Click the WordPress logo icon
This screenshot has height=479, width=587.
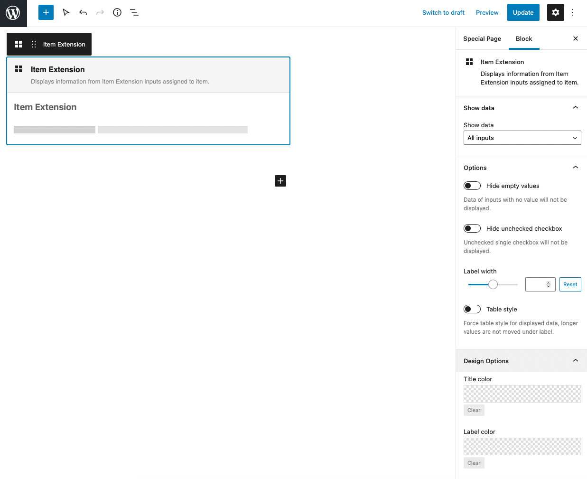click(13, 13)
